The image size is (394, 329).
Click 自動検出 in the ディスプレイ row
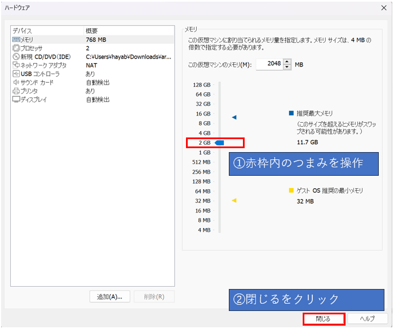click(98, 100)
